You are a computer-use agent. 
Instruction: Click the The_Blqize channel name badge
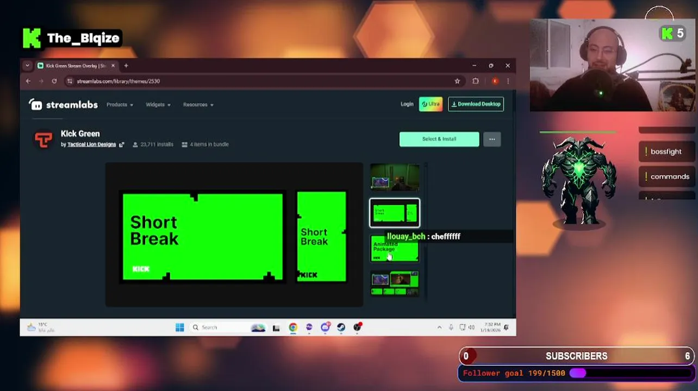click(72, 39)
